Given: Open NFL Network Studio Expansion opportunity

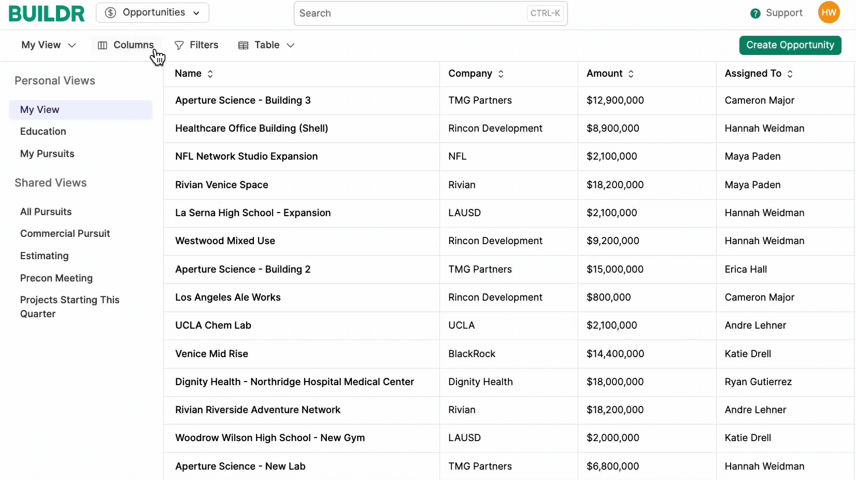Looking at the screenshot, I should pos(247,157).
